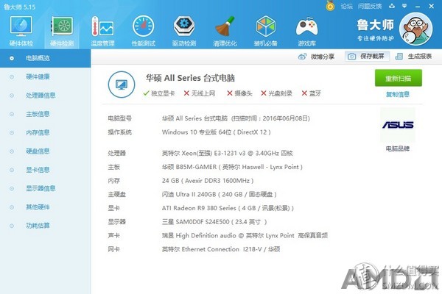Click the 24 GB Avexir DDR3 memory value
The image size is (442, 294).
208,181
